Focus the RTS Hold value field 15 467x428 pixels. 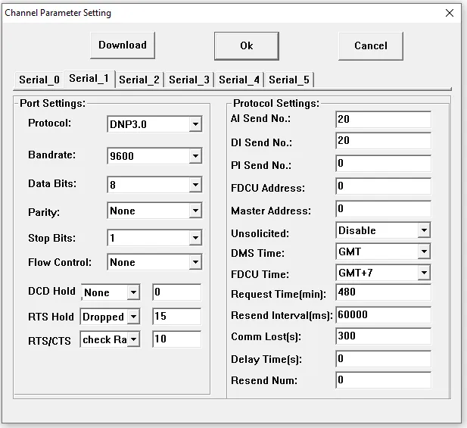point(177,316)
